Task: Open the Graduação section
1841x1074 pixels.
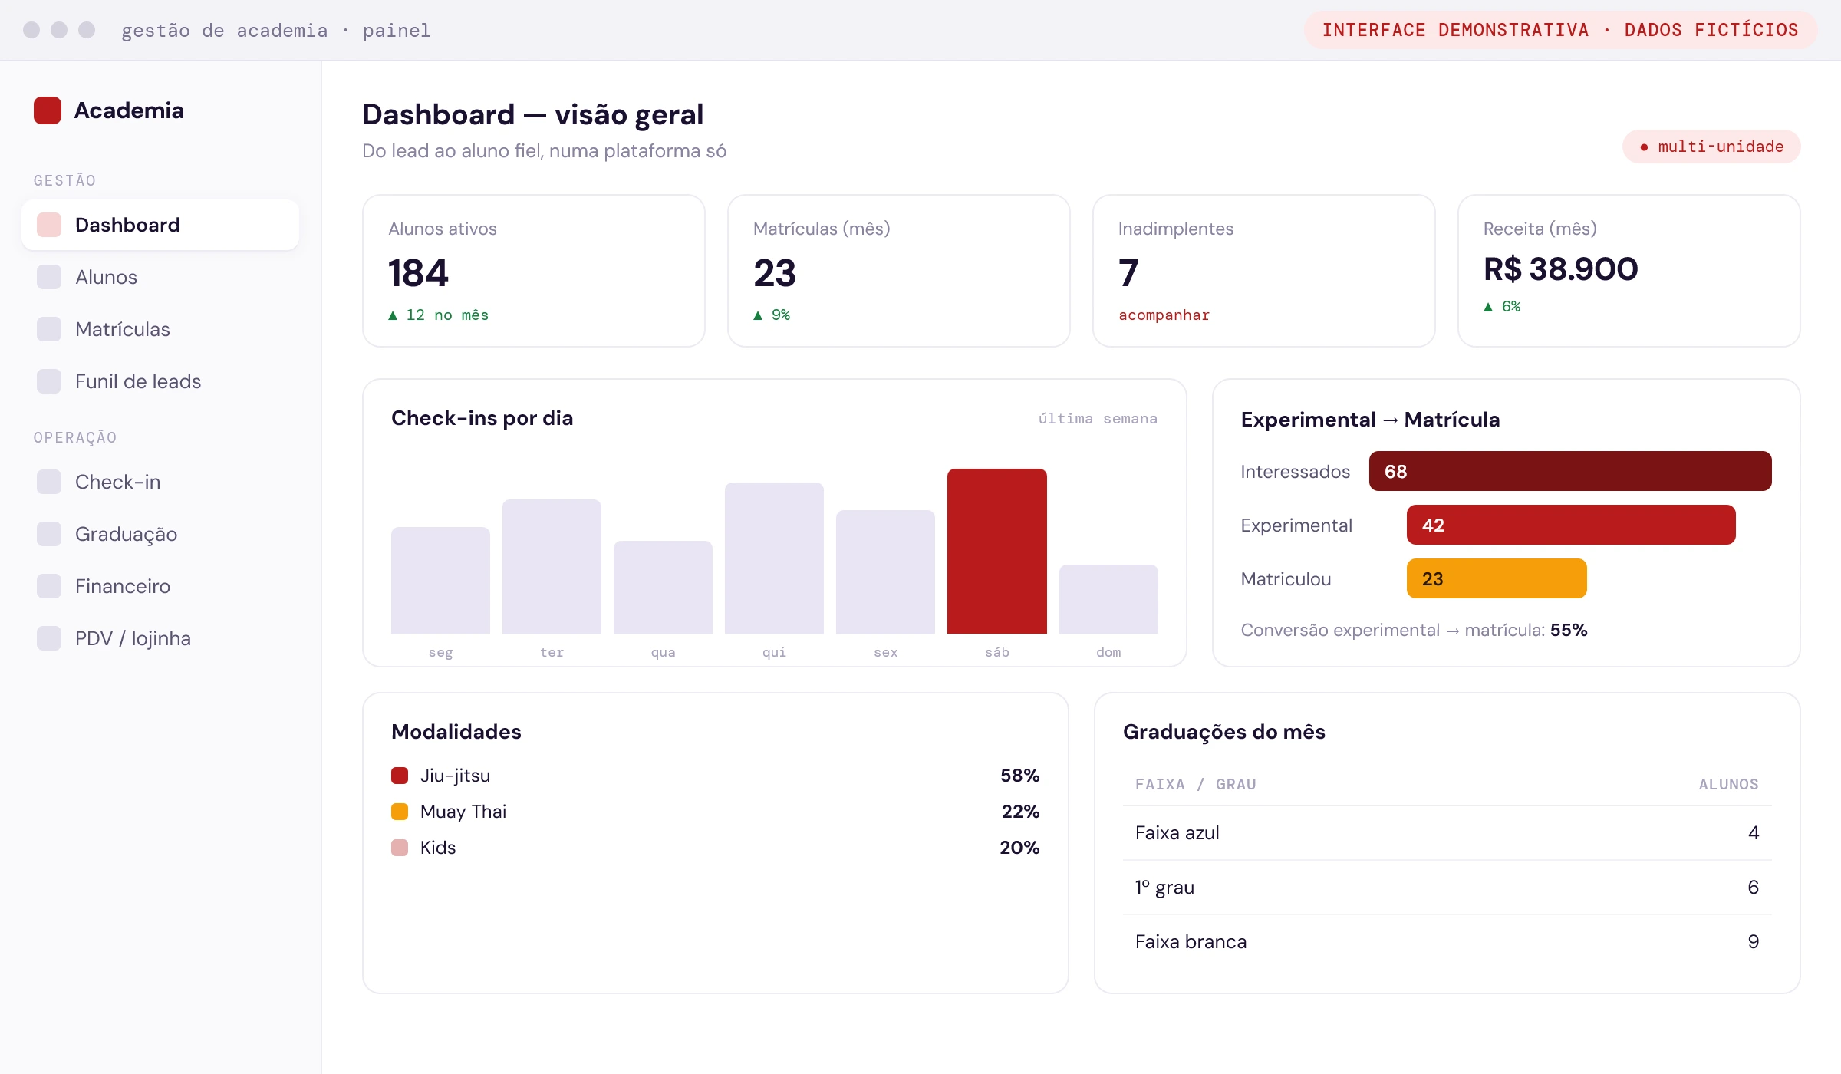Action: (160, 534)
